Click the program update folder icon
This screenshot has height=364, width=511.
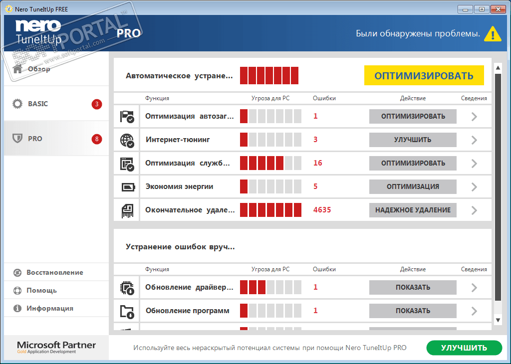pyautogui.click(x=127, y=311)
